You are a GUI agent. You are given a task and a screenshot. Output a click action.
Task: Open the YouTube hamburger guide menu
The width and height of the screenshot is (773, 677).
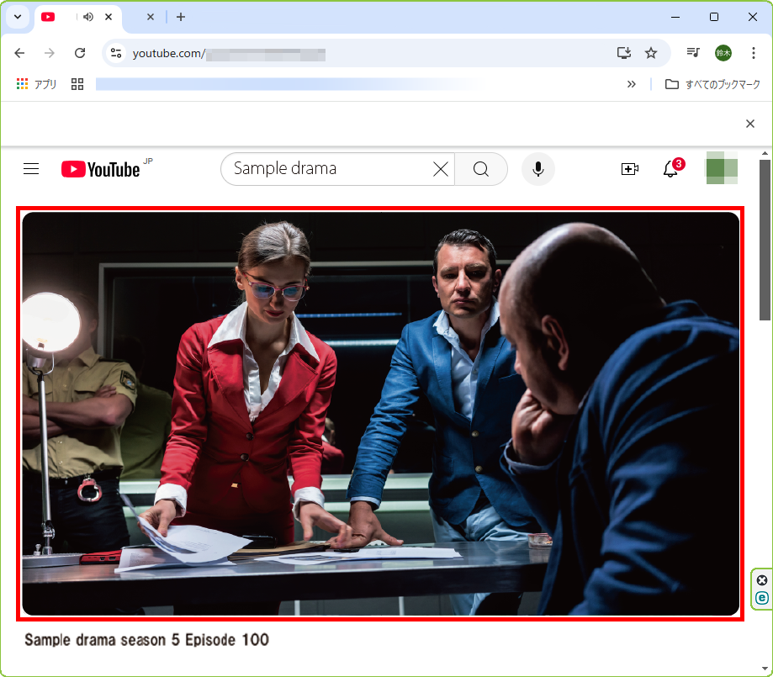[x=31, y=169]
